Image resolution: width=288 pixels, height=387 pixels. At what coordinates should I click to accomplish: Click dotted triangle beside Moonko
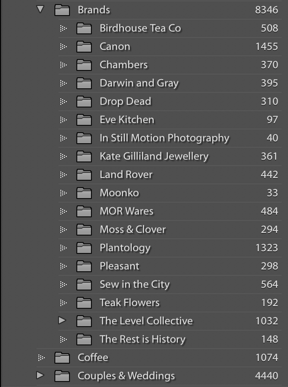click(x=64, y=193)
